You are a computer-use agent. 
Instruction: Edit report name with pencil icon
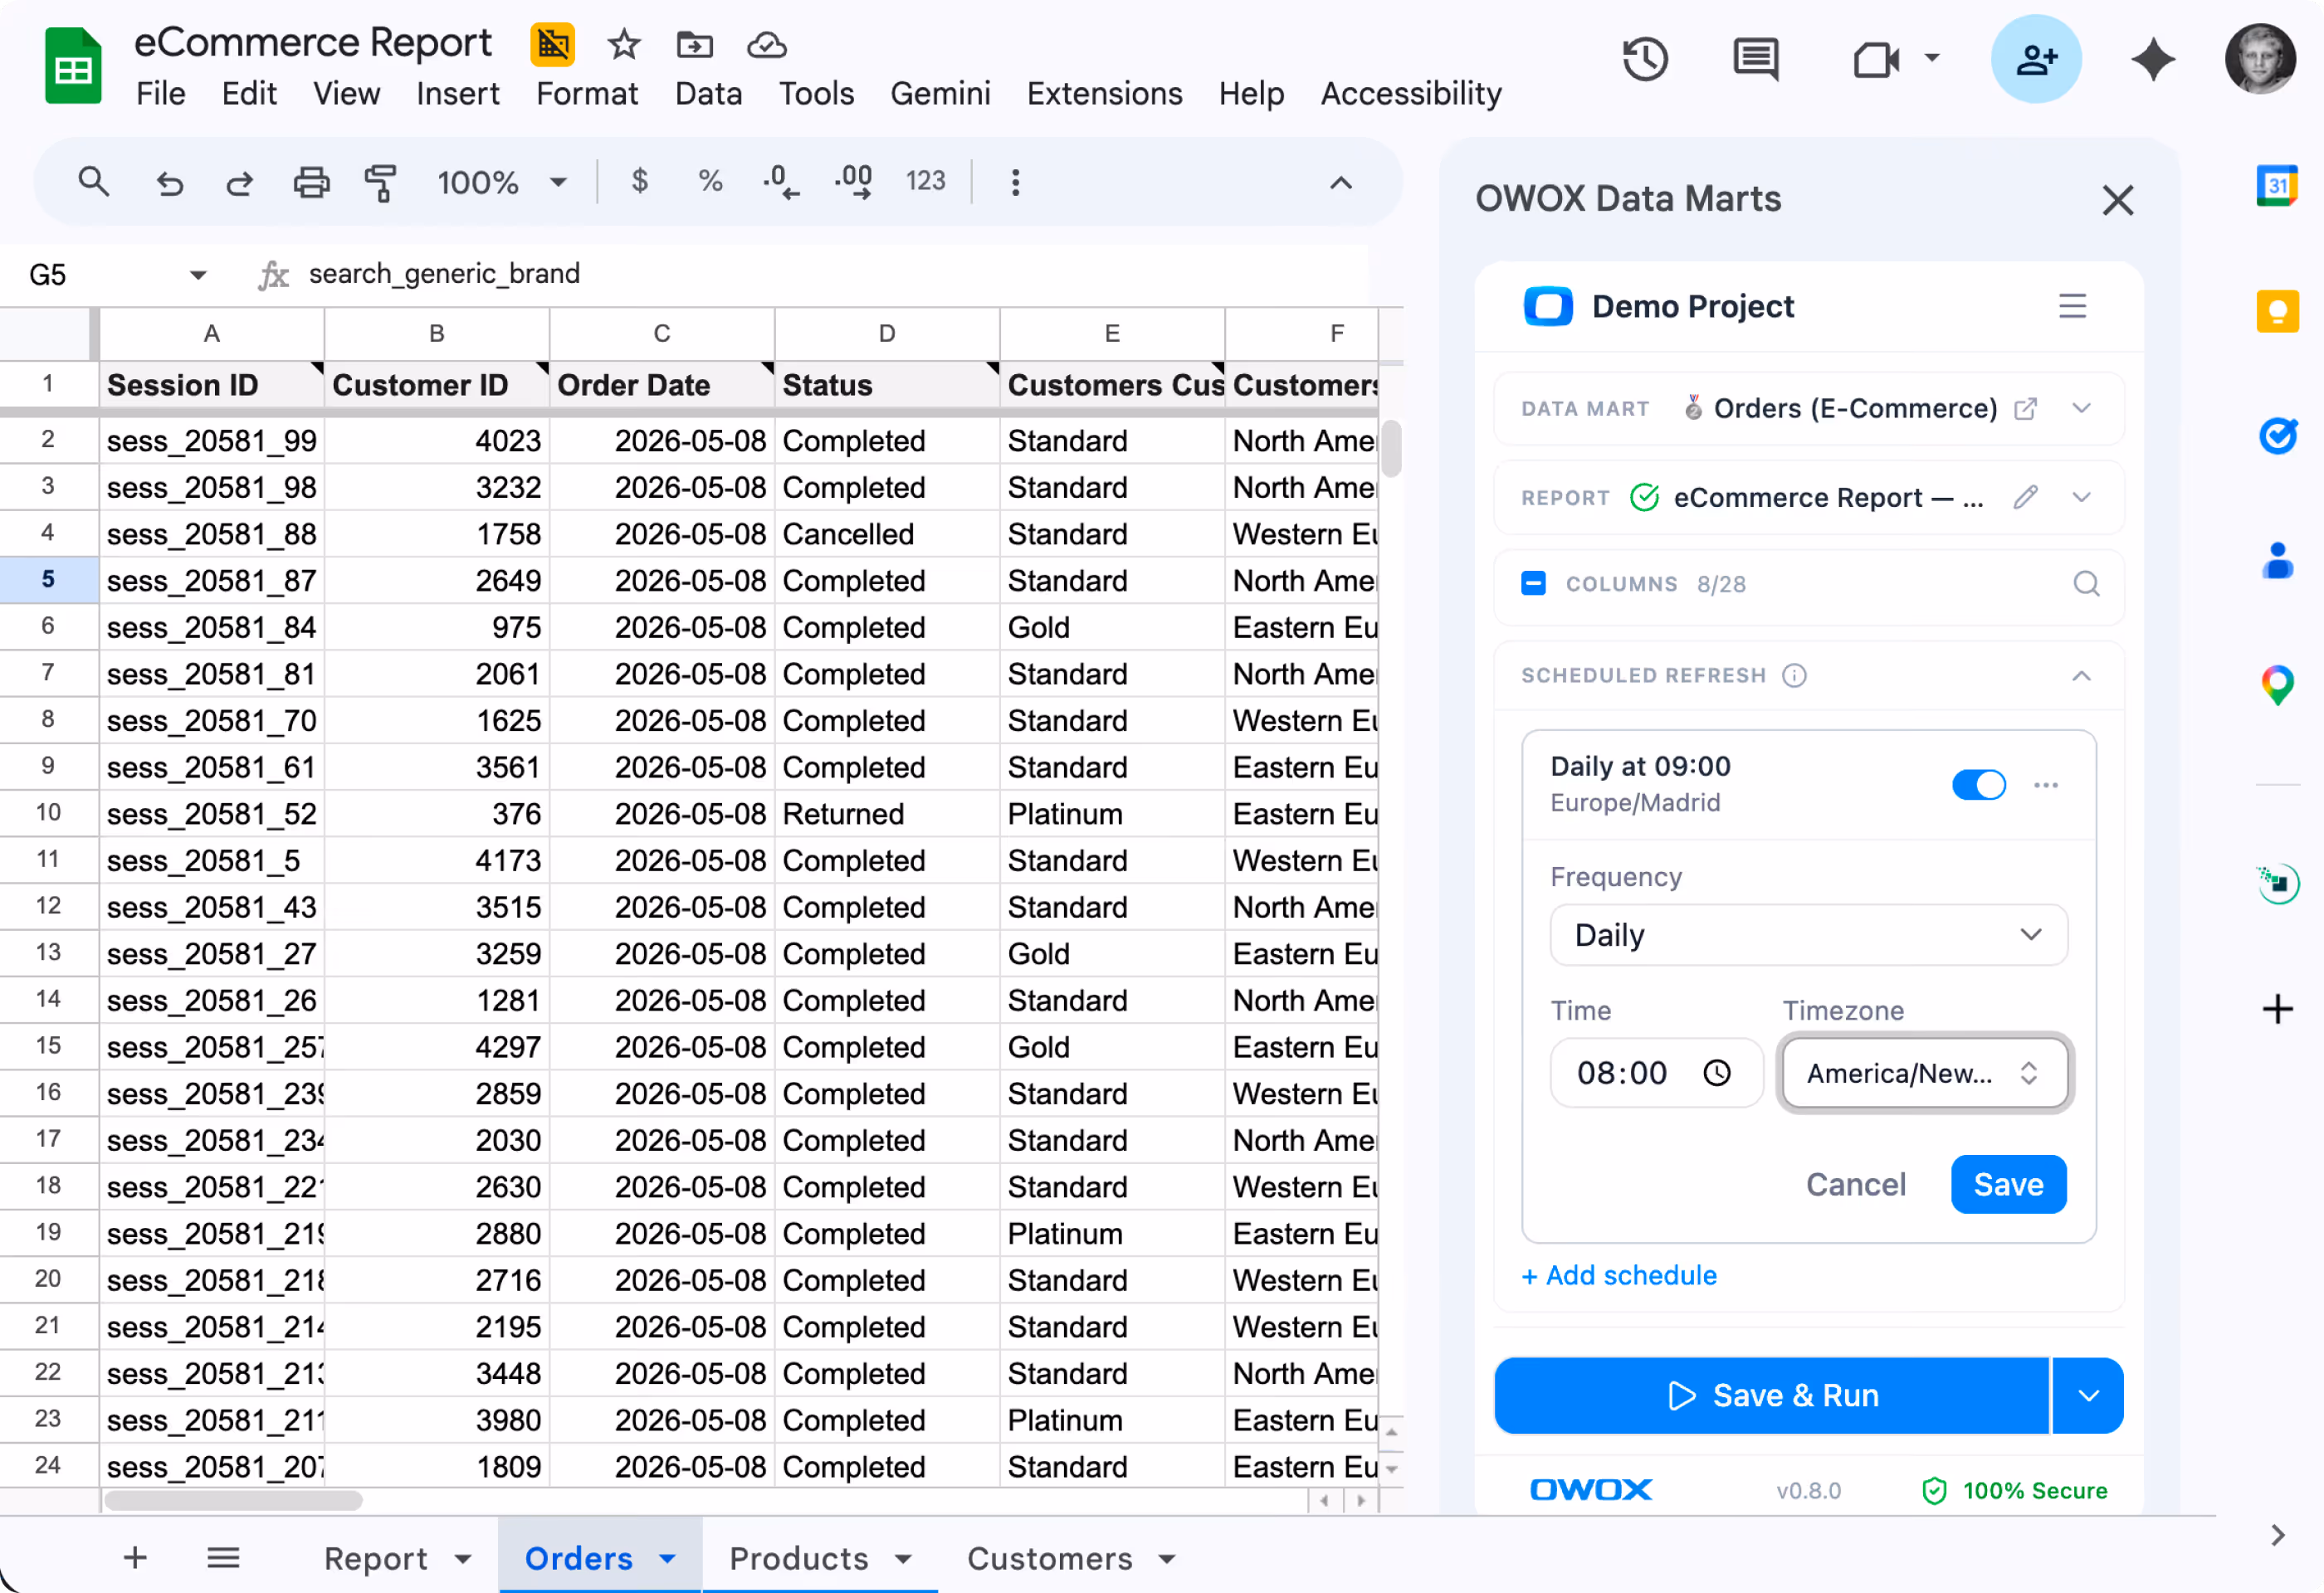click(x=2025, y=497)
